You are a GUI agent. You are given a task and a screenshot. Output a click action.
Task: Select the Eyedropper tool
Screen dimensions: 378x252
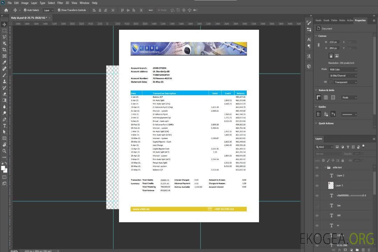point(4,62)
